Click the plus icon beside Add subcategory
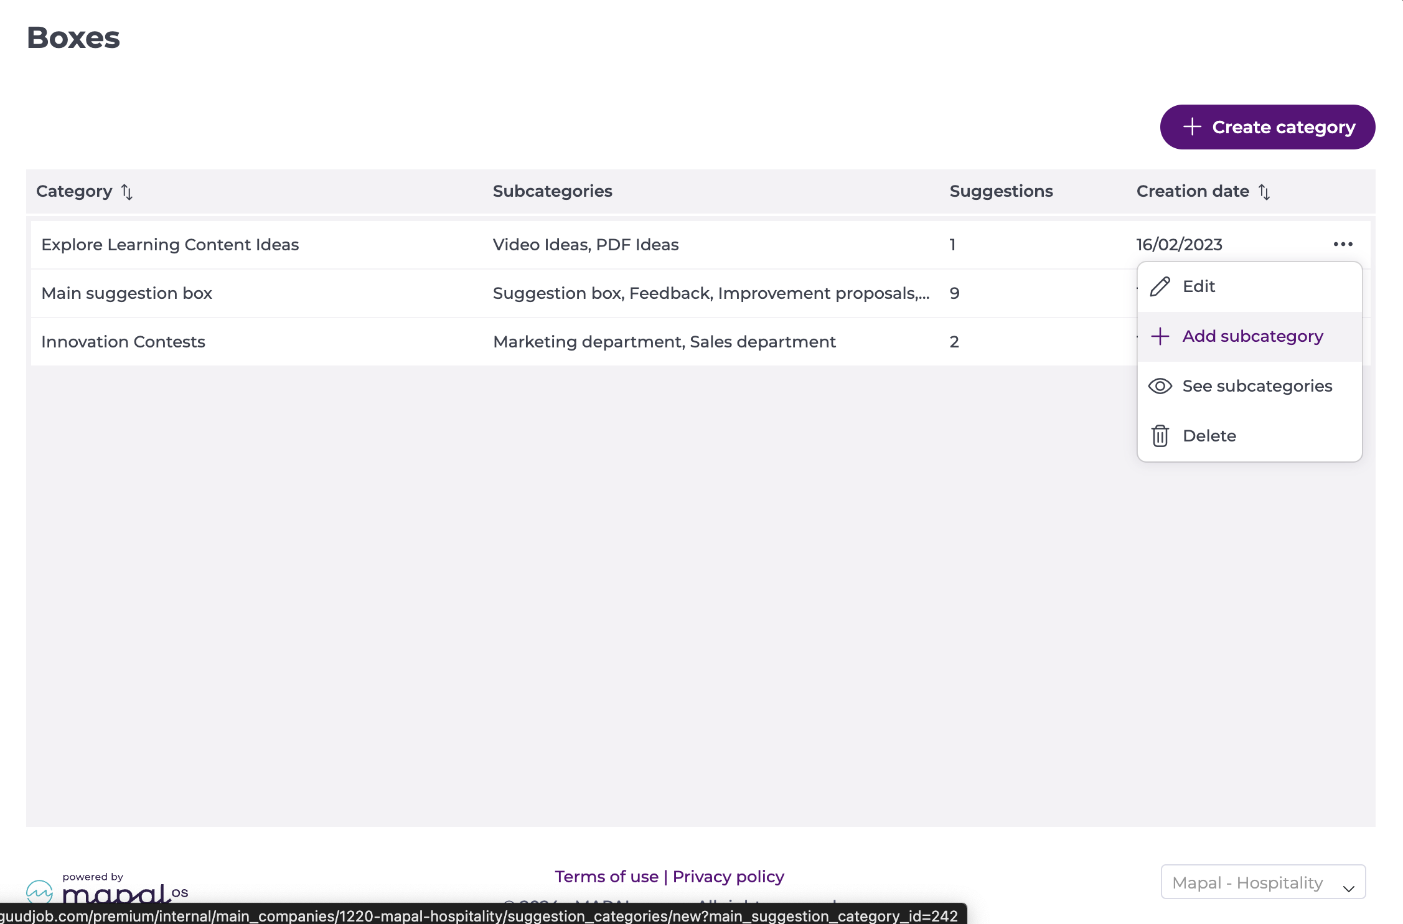Viewport: 1403px width, 924px height. point(1160,336)
